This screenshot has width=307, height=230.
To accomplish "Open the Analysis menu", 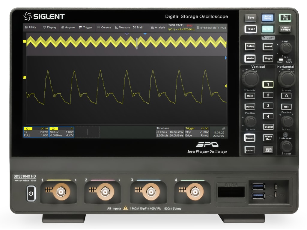I will tap(157, 27).
